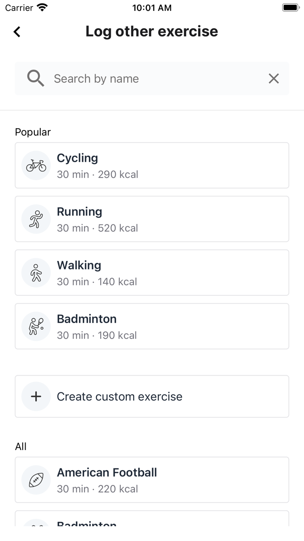This screenshot has height=541, width=304.
Task: Focus the Search by name field
Action: click(156, 79)
